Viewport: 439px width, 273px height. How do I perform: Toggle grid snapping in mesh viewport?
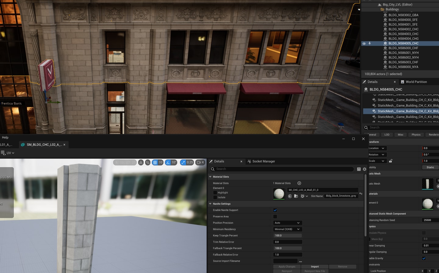155,163
